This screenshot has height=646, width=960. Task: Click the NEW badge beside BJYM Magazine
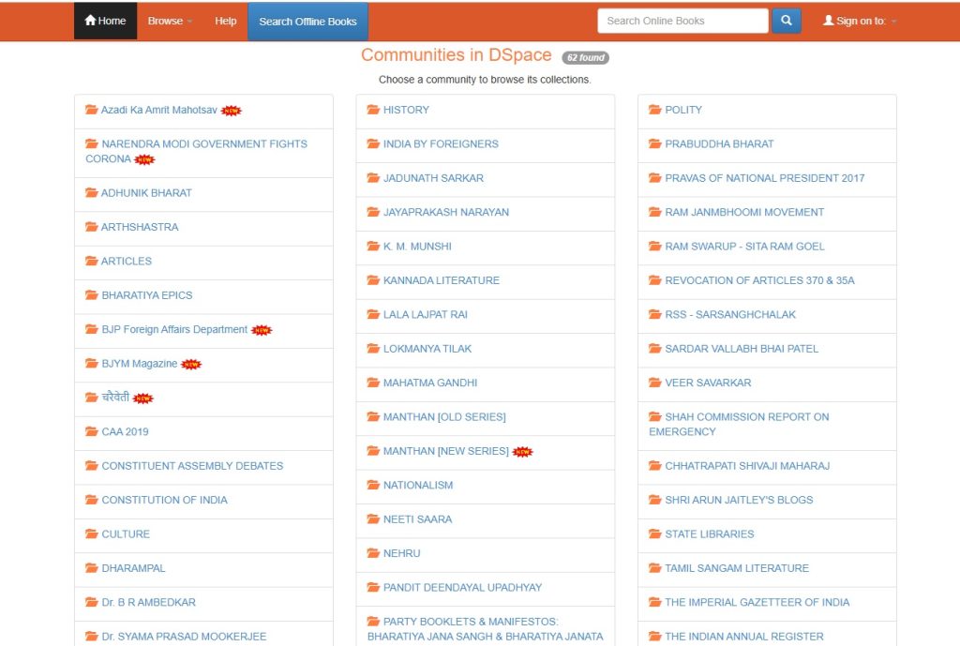click(191, 365)
